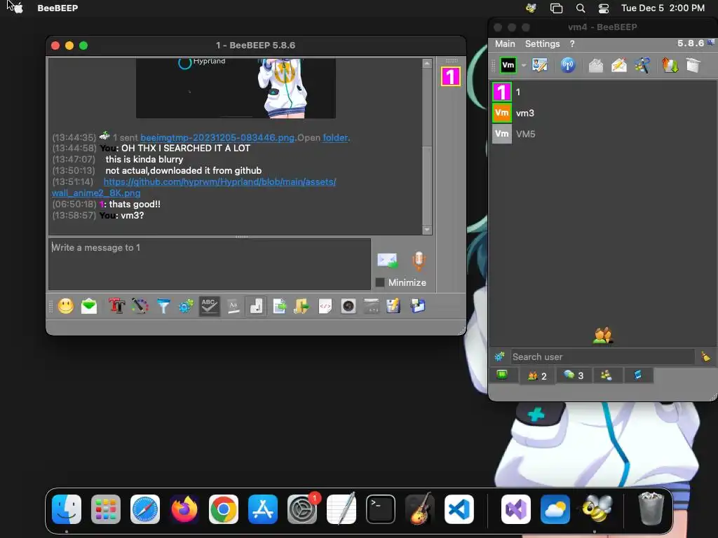Click the gray window panel icon in chat toolbar
The height and width of the screenshot is (538, 718).
point(372,306)
